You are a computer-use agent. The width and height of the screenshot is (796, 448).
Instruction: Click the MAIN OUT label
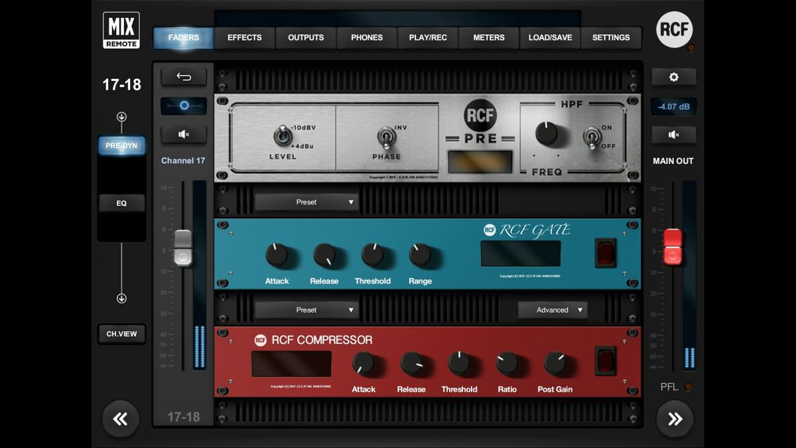tap(673, 161)
